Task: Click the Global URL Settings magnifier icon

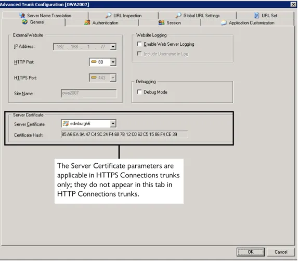Action: (x=178, y=15)
